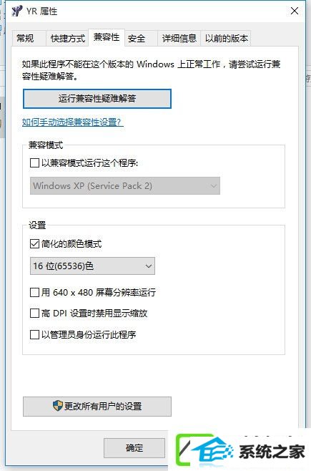The height and width of the screenshot is (471, 311).
Task: Switch to the 常规 tab
Action: [x=25, y=39]
